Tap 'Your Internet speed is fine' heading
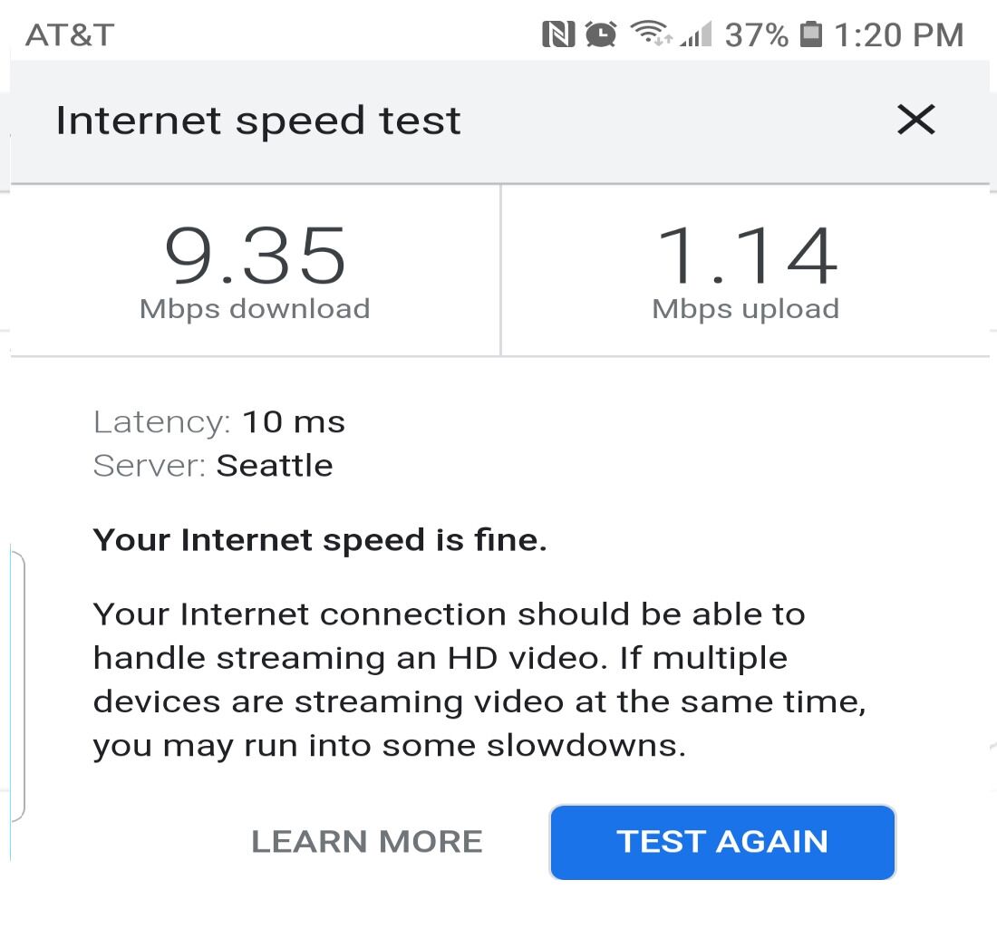997x938 pixels. [x=320, y=540]
